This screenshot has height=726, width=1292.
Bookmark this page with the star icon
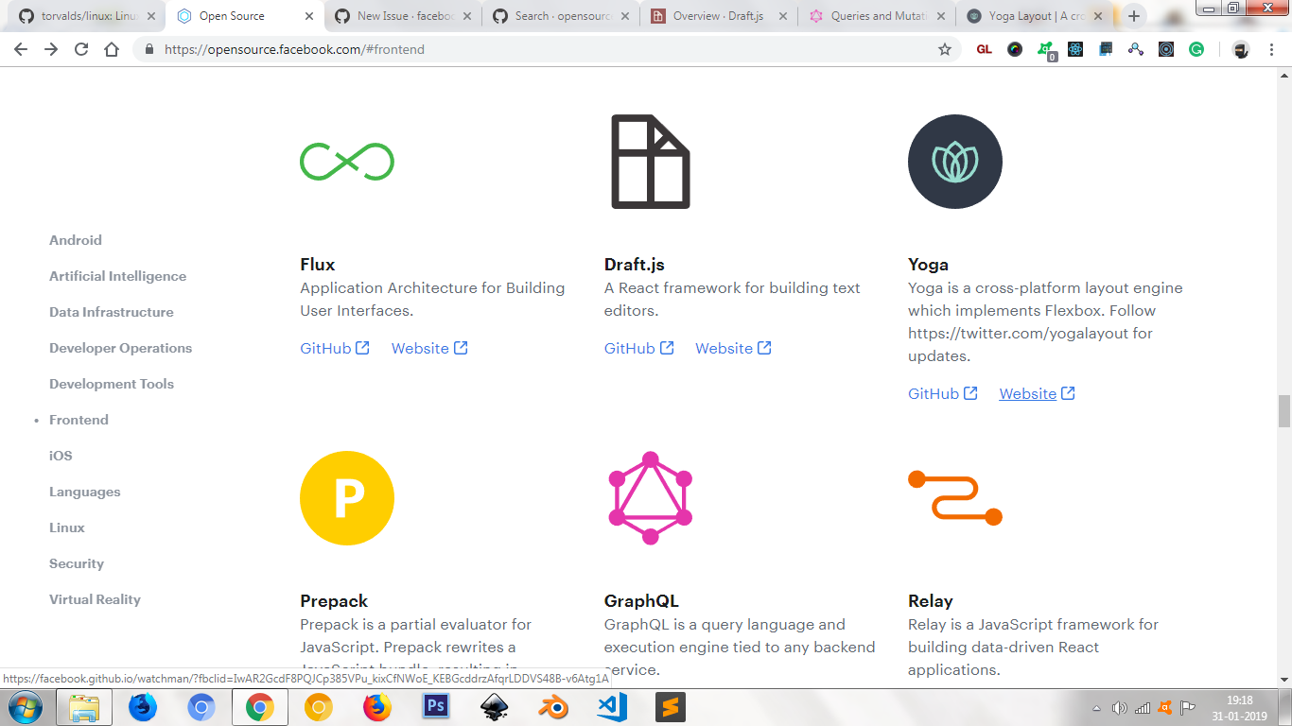click(944, 49)
